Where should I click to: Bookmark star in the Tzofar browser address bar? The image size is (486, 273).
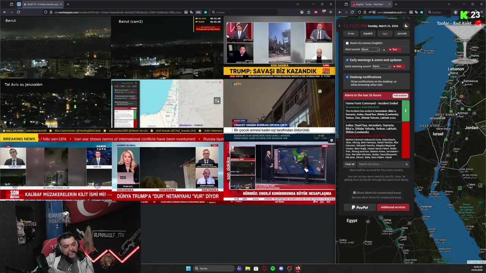(421, 12)
